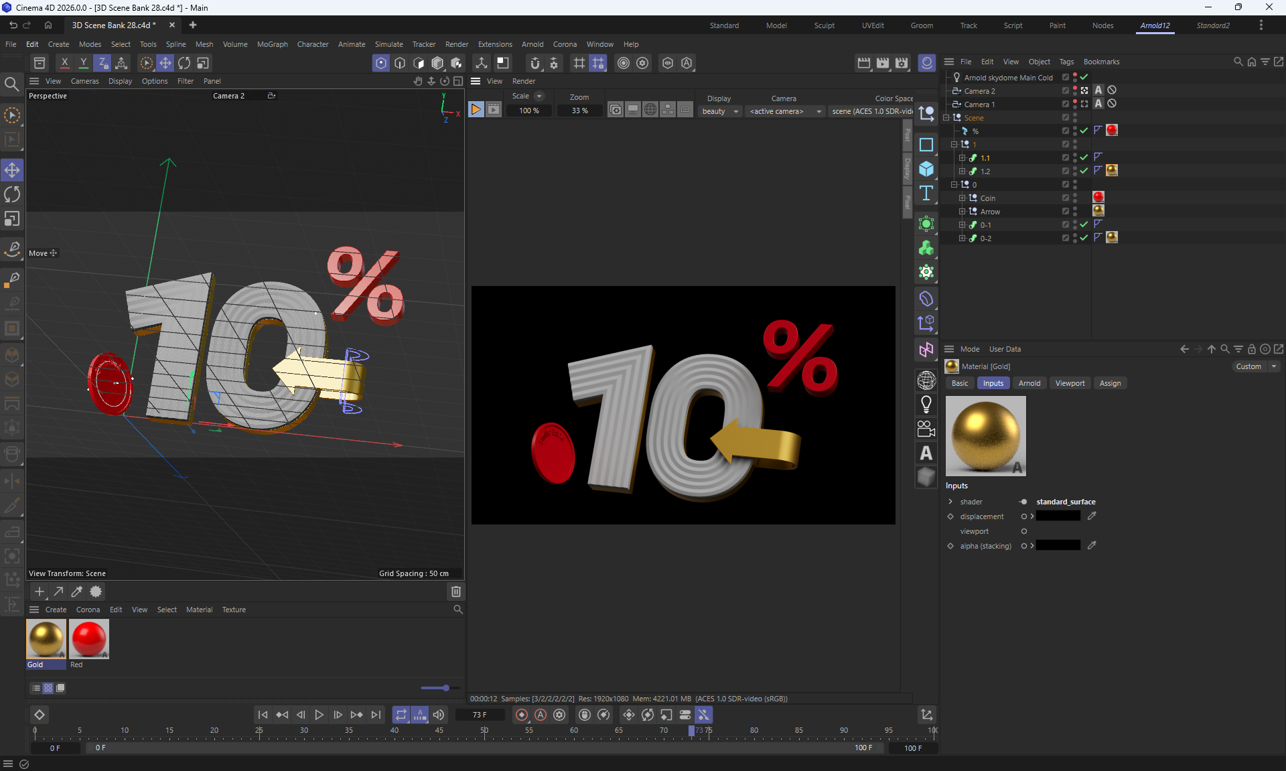The width and height of the screenshot is (1286, 771).
Task: Toggle the 1.2 object enable checkmark
Action: point(1084,171)
